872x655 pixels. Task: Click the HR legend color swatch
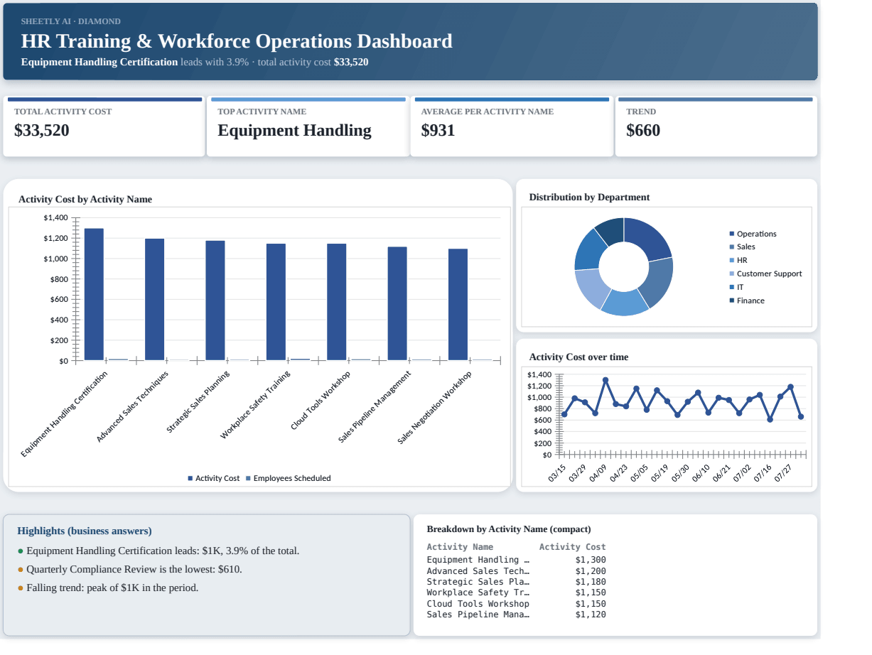point(732,261)
